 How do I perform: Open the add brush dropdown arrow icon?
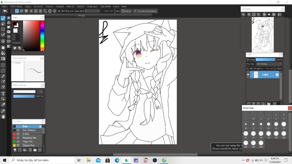tap(25, 150)
